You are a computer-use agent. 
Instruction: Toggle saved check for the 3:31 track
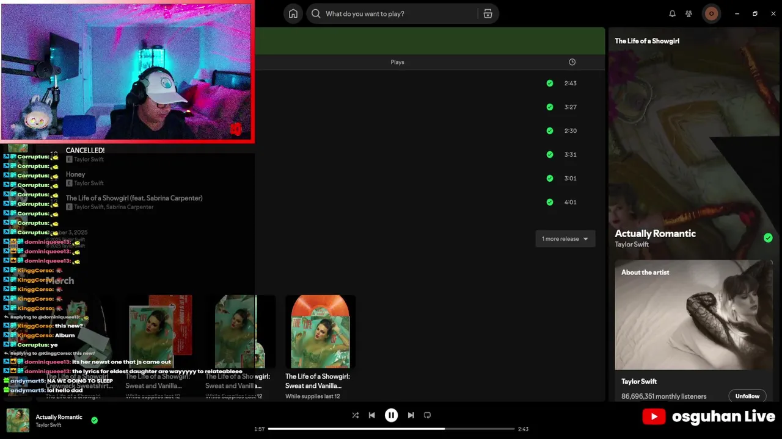pos(550,154)
